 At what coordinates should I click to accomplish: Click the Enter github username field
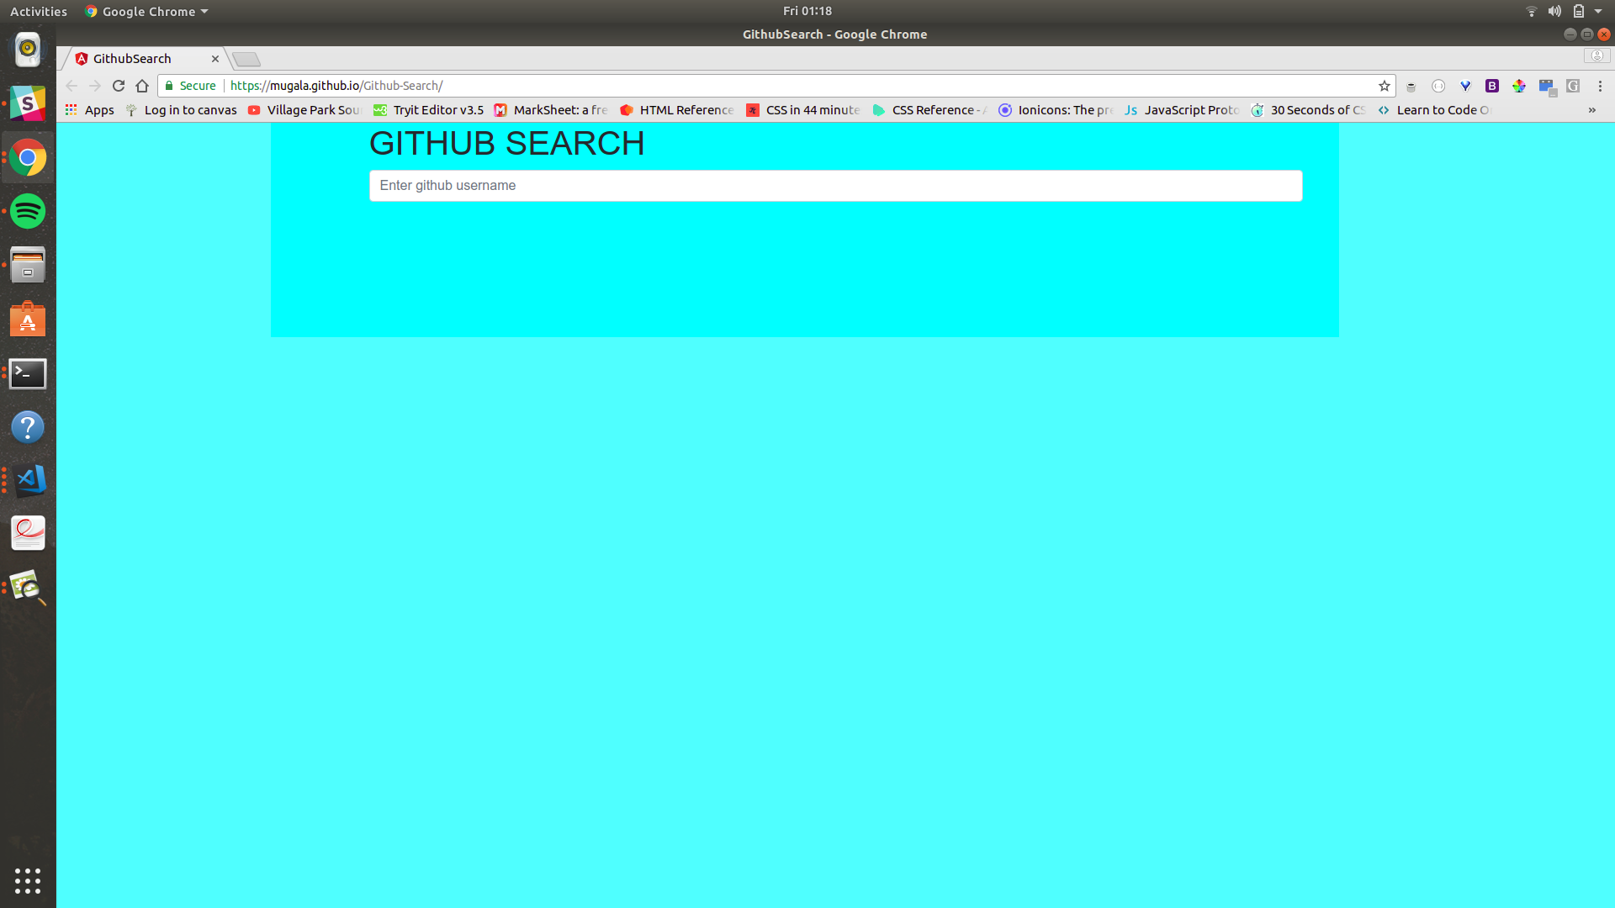point(835,186)
